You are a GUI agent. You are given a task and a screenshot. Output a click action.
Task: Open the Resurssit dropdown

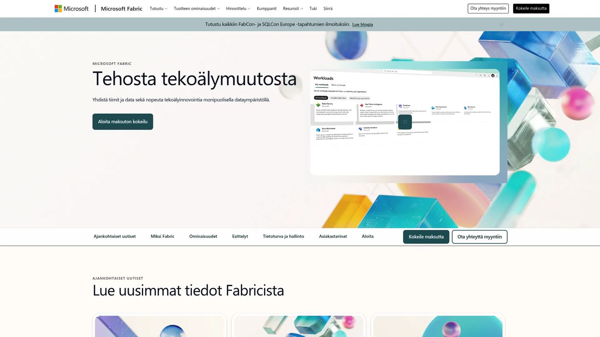point(293,8)
